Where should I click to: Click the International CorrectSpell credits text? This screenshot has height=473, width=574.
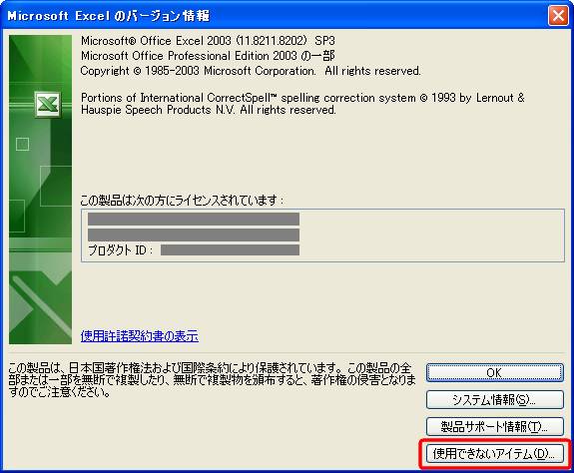[302, 104]
